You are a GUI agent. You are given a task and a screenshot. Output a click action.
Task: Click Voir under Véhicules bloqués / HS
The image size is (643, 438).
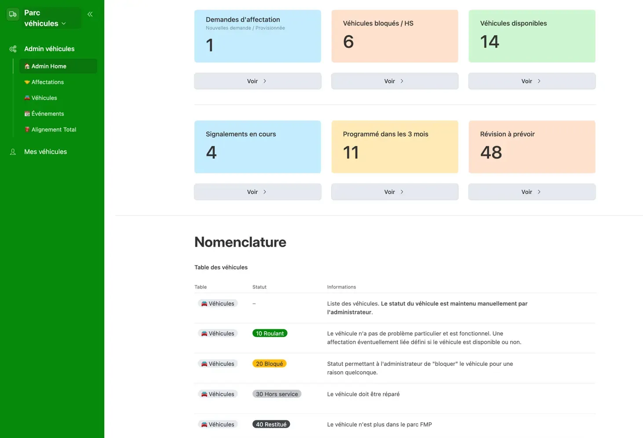395,81
